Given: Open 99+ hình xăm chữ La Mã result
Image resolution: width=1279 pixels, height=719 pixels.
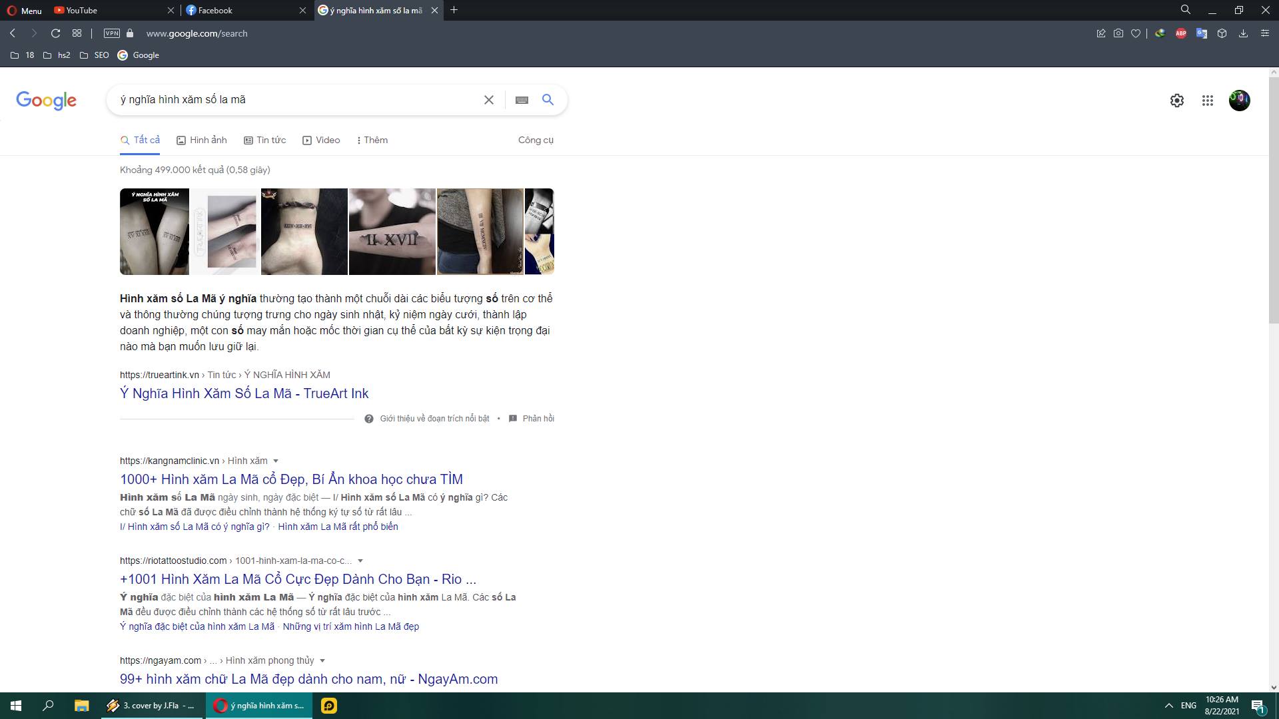Looking at the screenshot, I should [x=309, y=679].
